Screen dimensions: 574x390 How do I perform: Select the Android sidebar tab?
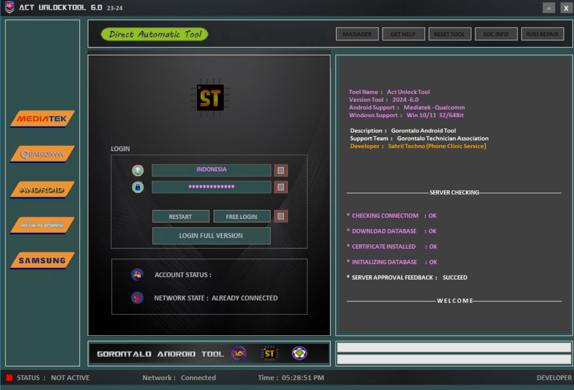(x=42, y=189)
